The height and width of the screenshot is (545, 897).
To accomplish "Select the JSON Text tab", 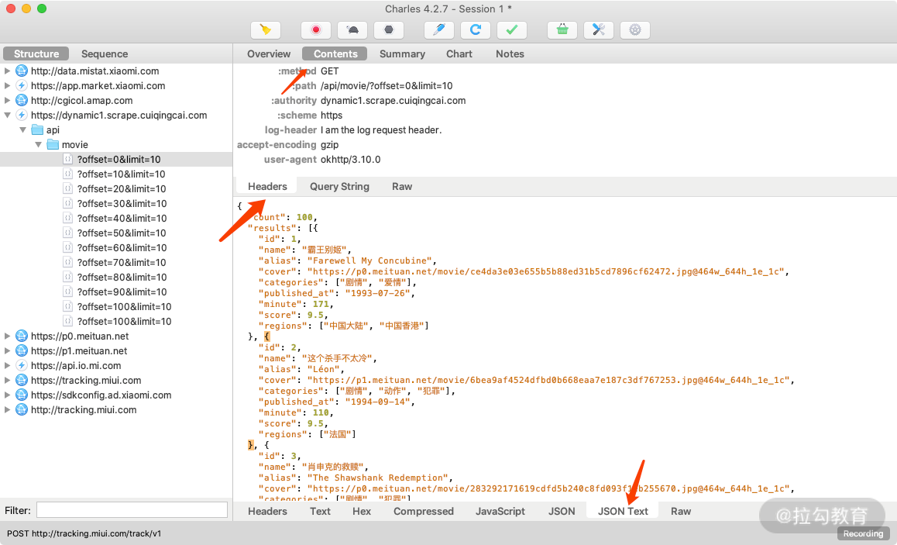I will click(x=623, y=511).
